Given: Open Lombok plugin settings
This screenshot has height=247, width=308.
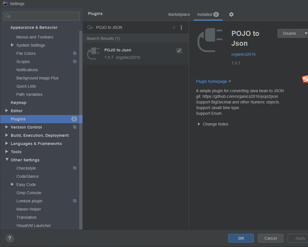Looking at the screenshot, I should click(x=29, y=201).
